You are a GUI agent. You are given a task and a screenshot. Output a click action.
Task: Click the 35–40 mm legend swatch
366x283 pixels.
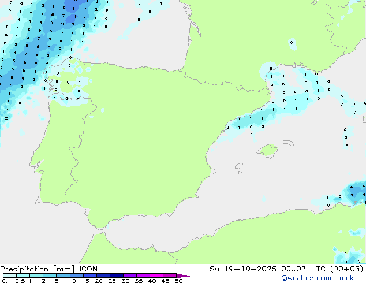pyautogui.click(x=143, y=275)
